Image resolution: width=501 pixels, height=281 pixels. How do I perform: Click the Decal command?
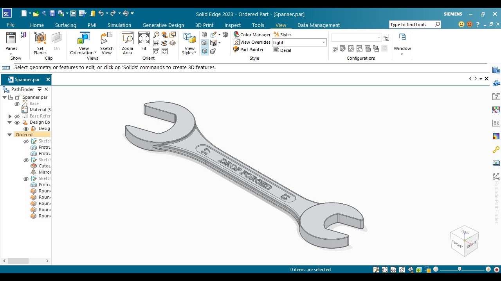click(282, 50)
